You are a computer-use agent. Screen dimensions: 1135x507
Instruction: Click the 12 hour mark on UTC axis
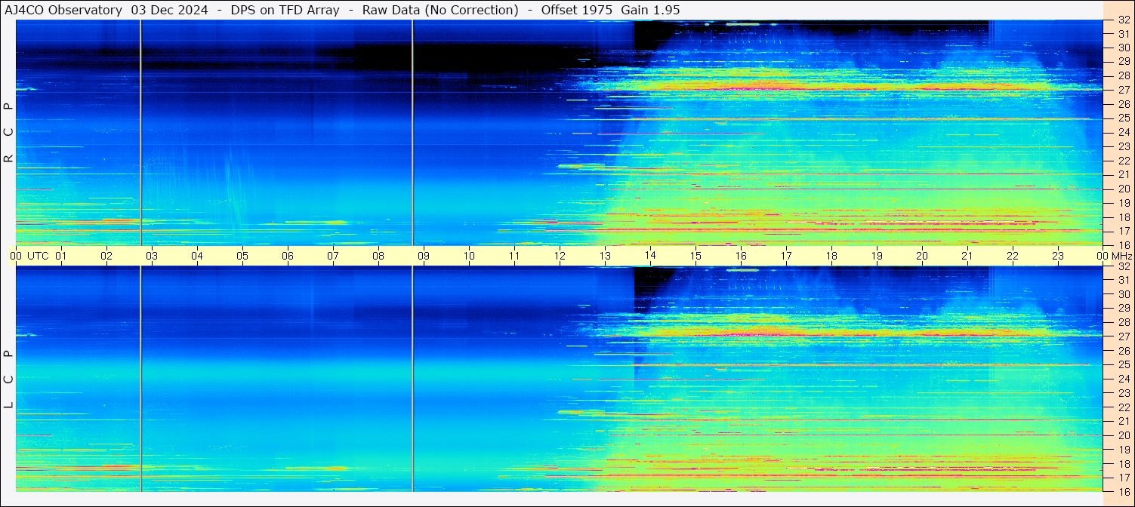coord(560,256)
